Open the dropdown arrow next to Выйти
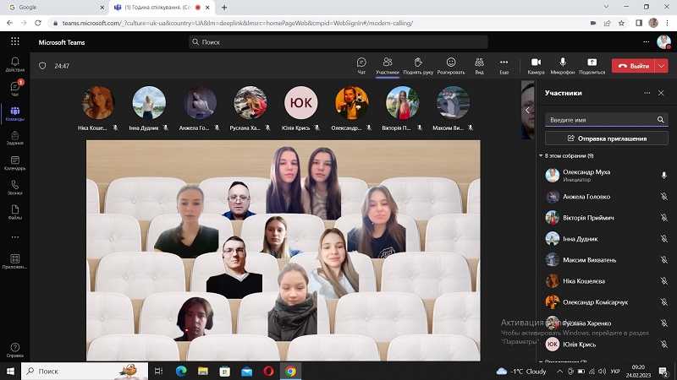The width and height of the screenshot is (677, 380). [662, 65]
